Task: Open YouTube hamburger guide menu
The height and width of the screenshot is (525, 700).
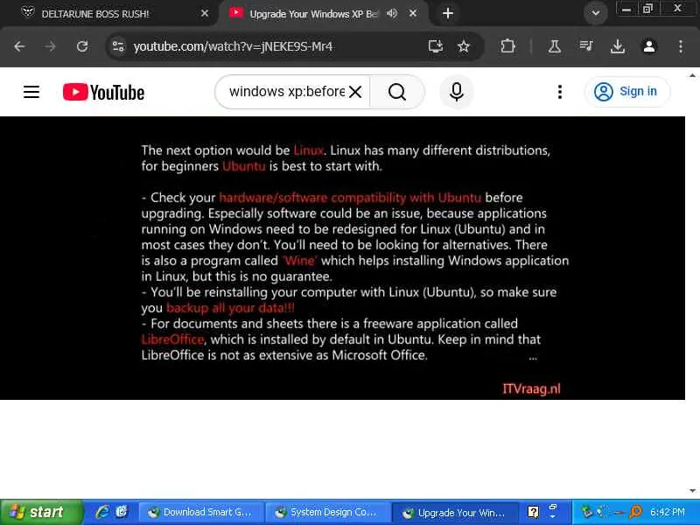Action: 31,92
